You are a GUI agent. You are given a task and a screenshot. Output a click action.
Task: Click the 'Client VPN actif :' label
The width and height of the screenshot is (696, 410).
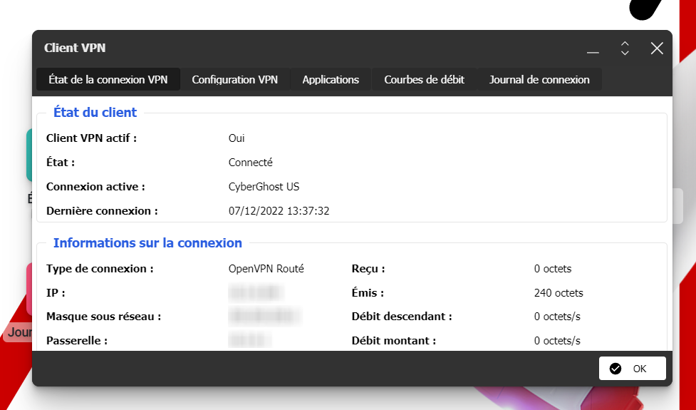[x=91, y=138]
